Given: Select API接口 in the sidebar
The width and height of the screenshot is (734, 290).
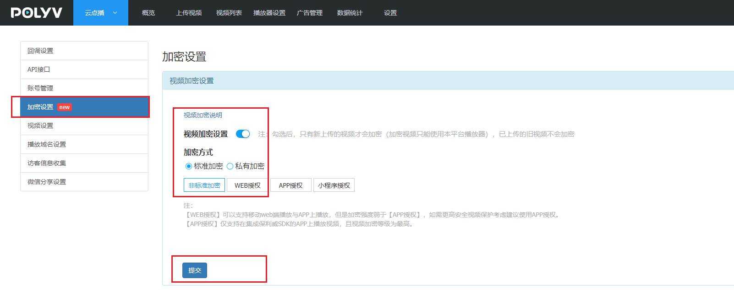Looking at the screenshot, I should 84,69.
